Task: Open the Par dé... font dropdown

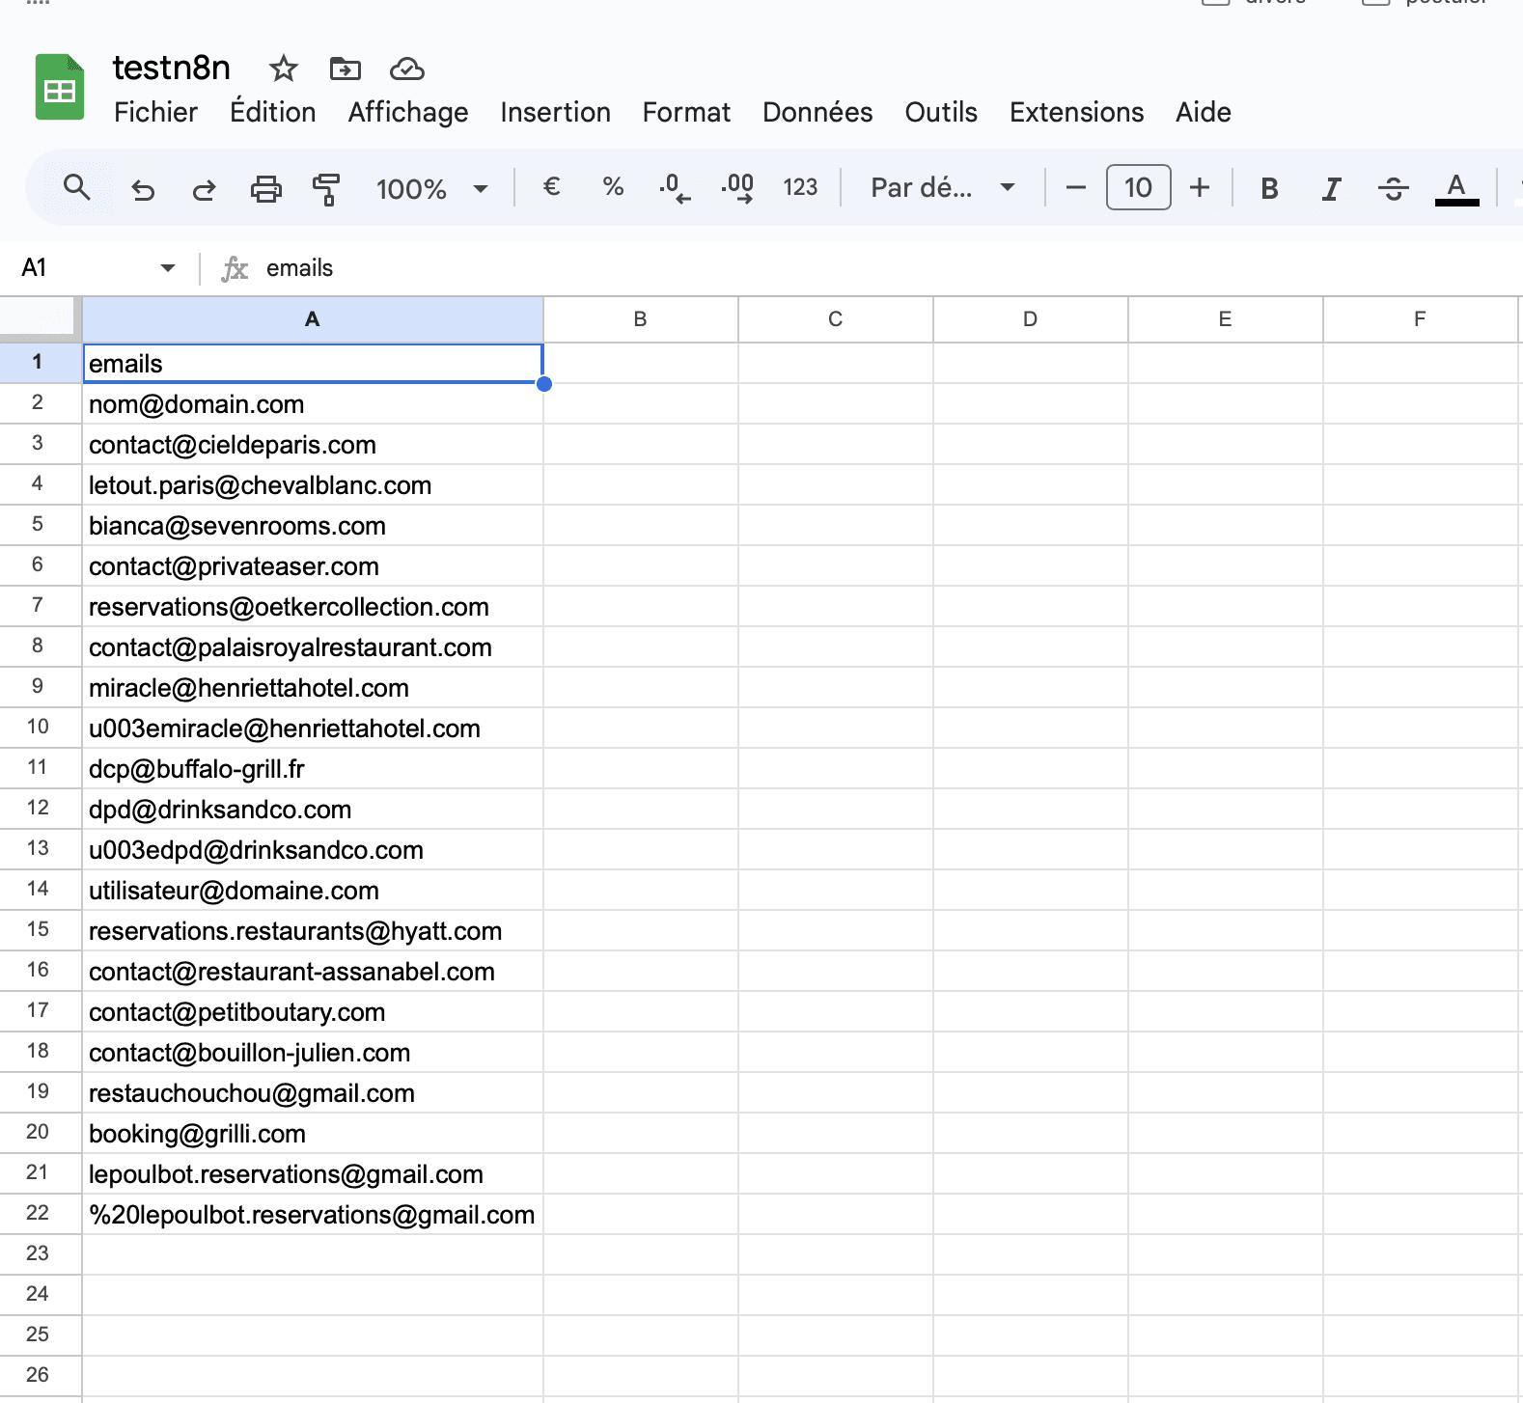Action: 943,187
